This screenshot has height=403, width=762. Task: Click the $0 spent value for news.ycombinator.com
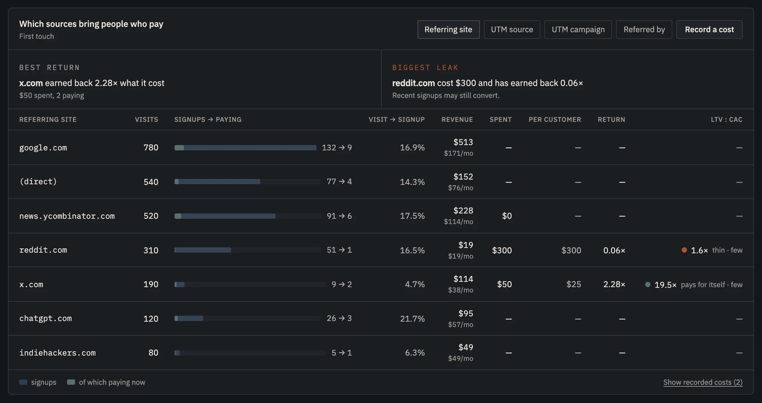[x=507, y=216]
